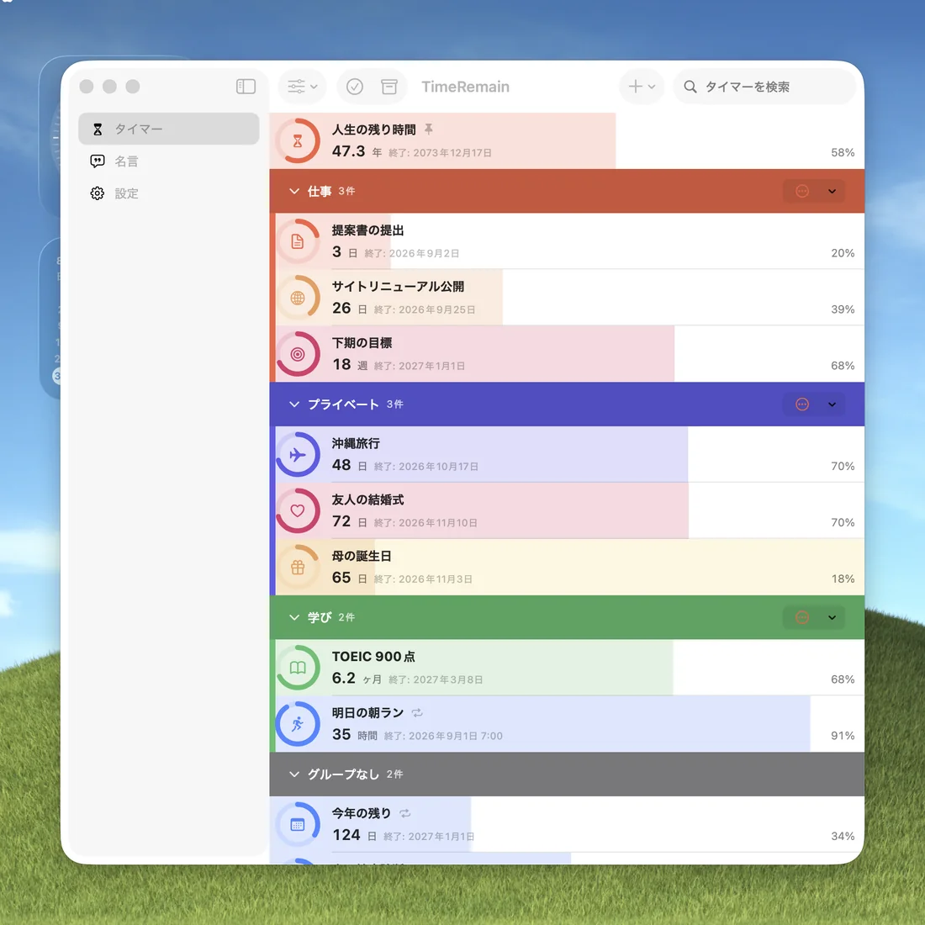This screenshot has height=925, width=925.
Task: Click the runner icon of 明日の朝ラン
Action: [298, 724]
